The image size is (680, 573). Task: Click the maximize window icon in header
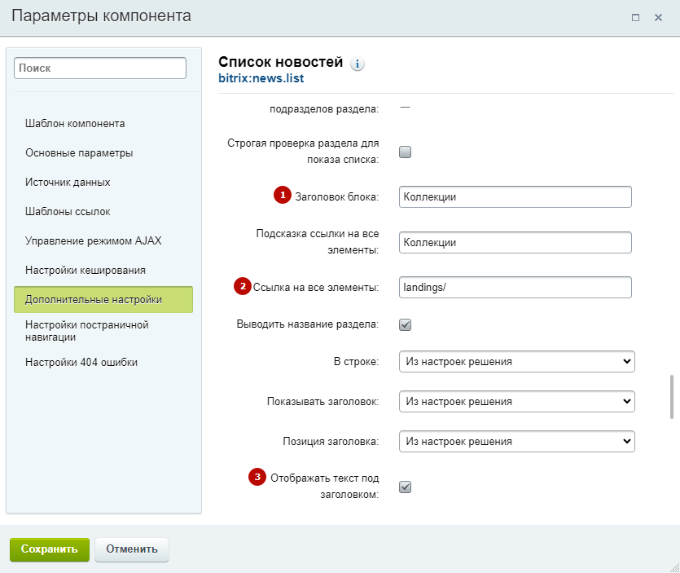click(635, 18)
